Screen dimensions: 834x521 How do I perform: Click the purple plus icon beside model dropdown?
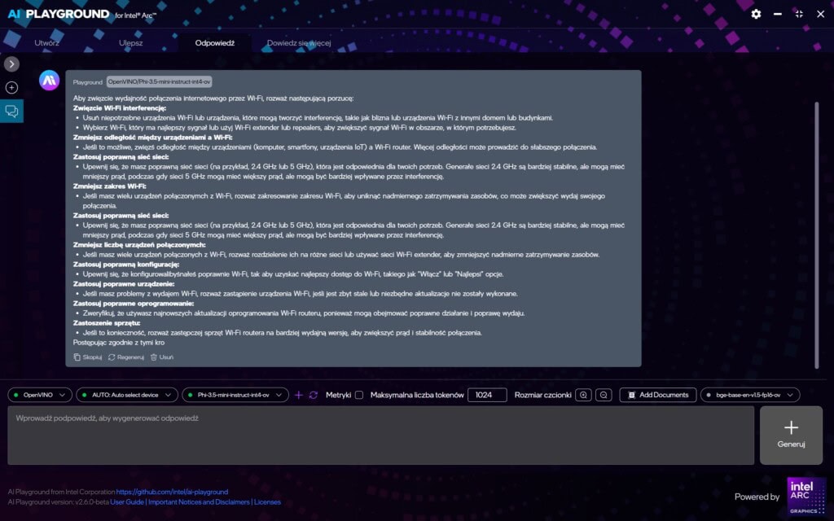[298, 395]
